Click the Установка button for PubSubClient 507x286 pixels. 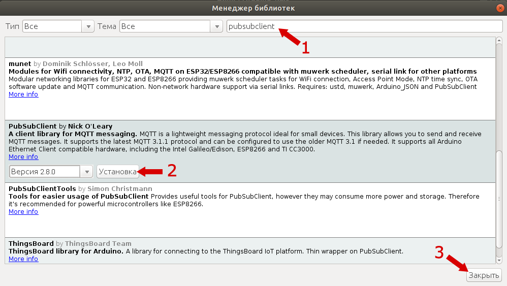tap(118, 172)
